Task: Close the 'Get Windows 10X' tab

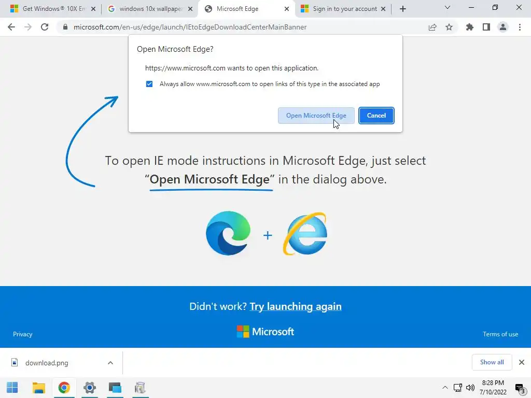Action: coord(93,9)
